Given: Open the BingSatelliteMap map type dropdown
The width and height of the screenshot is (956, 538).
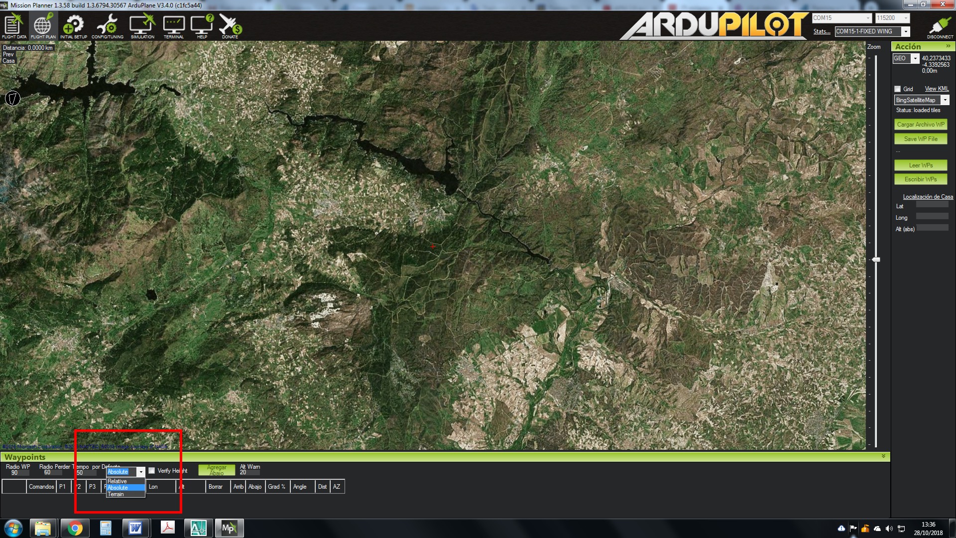Looking at the screenshot, I should coord(945,100).
